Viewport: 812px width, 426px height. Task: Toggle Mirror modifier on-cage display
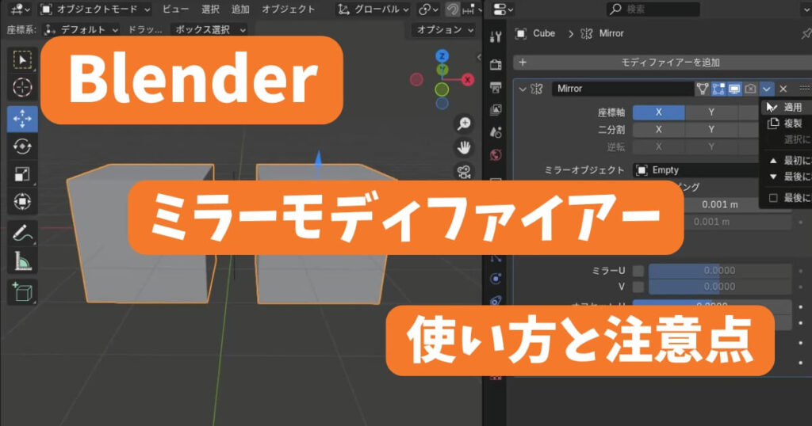(x=703, y=89)
